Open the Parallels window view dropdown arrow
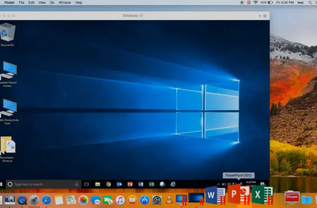This screenshot has height=208, width=317. pos(260,16)
